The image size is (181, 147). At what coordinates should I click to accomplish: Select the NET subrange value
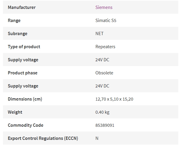[99, 34]
